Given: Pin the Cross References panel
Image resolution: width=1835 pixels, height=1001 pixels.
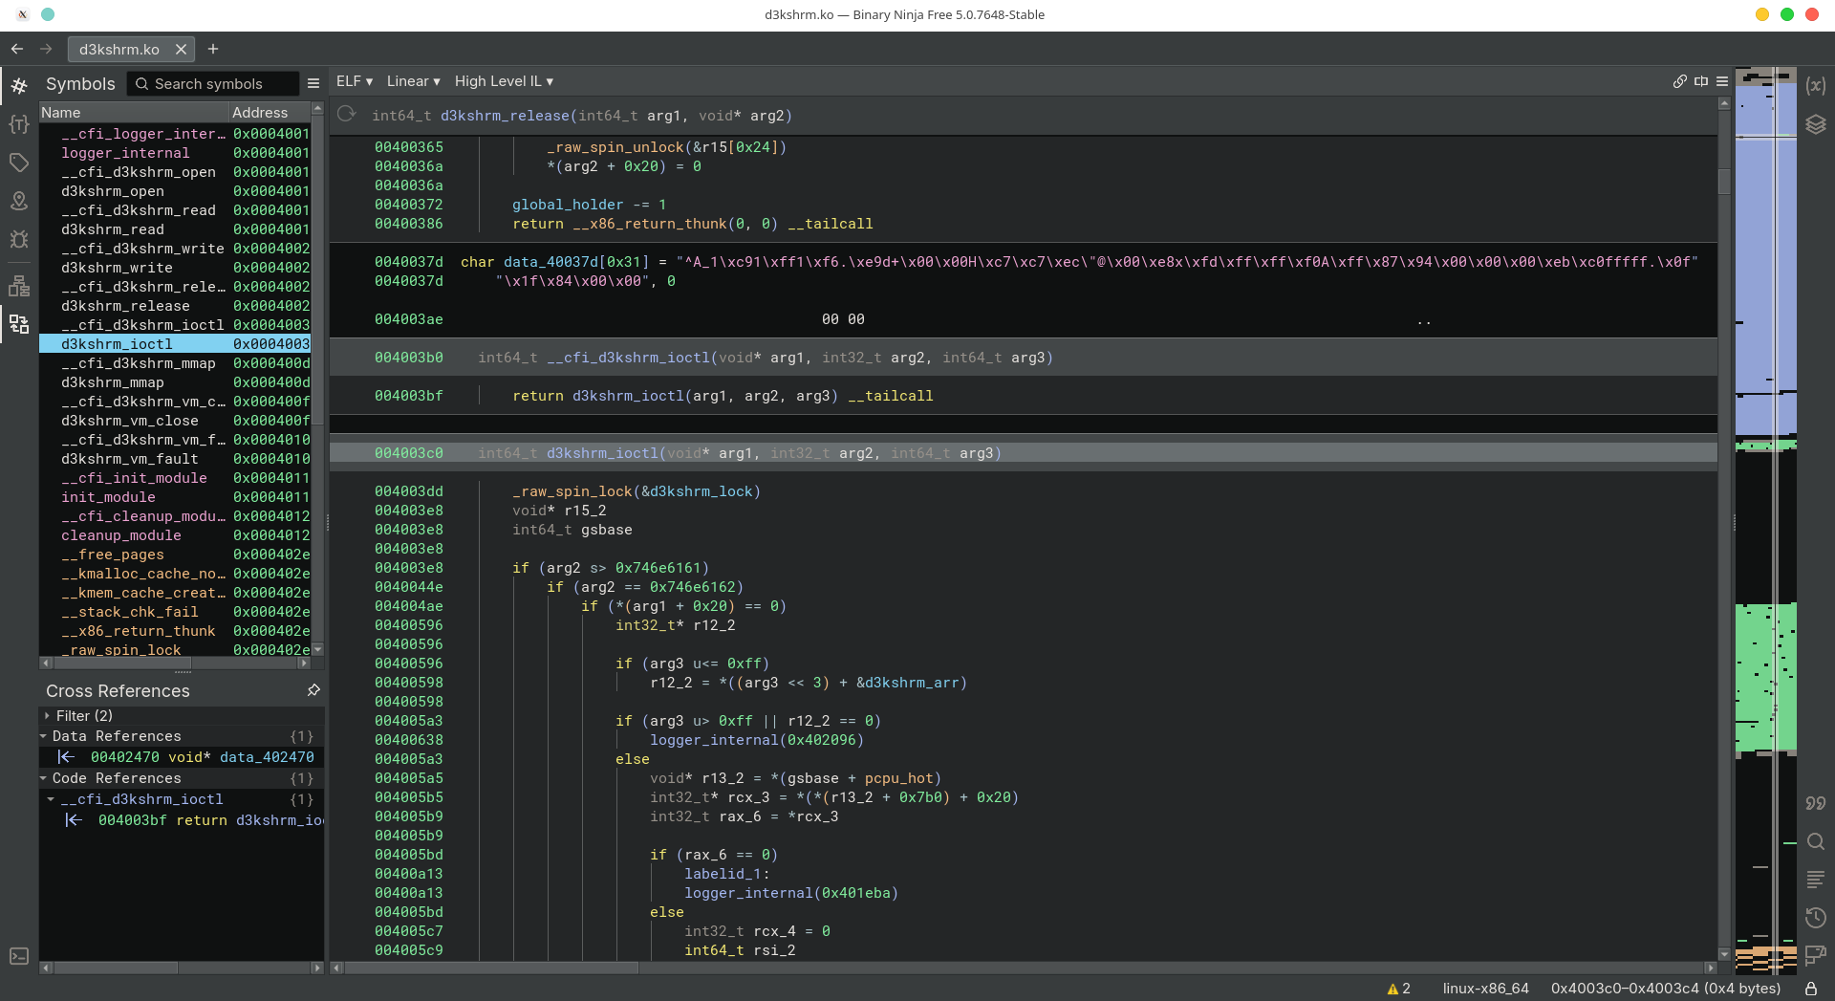Looking at the screenshot, I should tap(313, 690).
